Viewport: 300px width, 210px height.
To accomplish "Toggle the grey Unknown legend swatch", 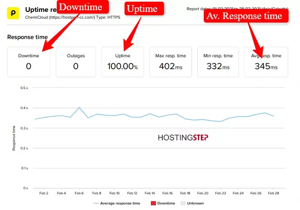I will tap(183, 203).
